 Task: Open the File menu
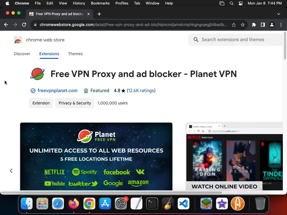tap(38, 3)
